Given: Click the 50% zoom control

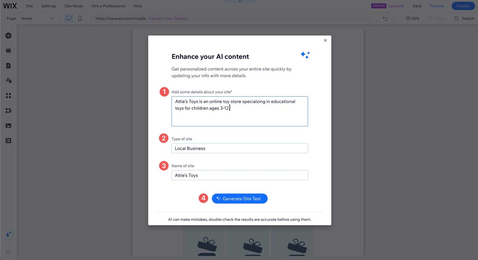Looking at the screenshot, I should point(413,18).
